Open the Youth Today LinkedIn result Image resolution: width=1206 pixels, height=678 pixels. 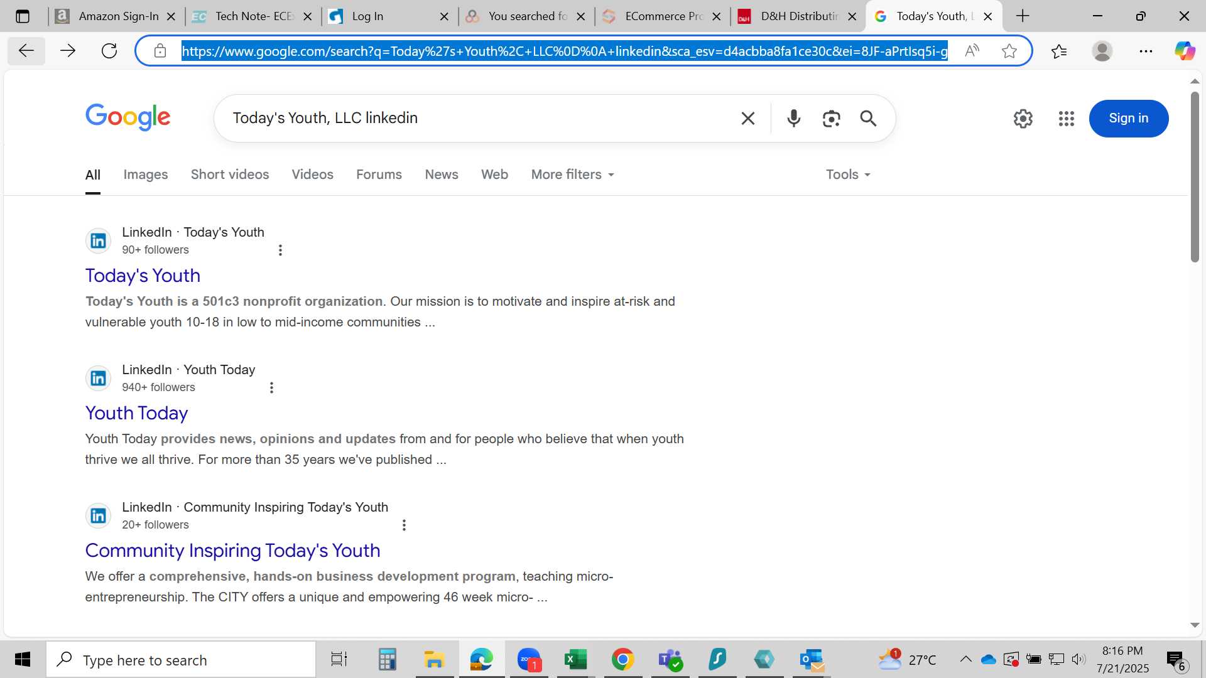pyautogui.click(x=136, y=413)
